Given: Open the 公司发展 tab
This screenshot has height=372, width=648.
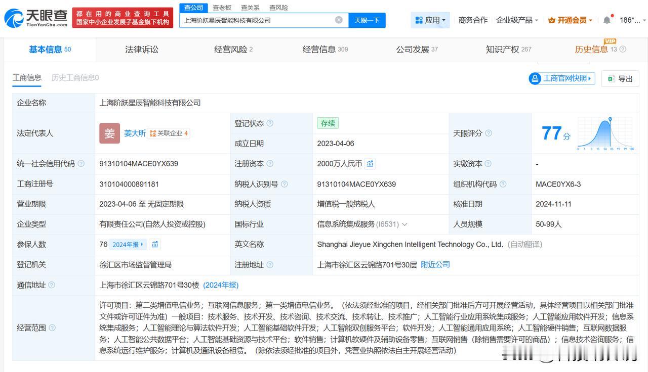Looking at the screenshot, I should 417,49.
